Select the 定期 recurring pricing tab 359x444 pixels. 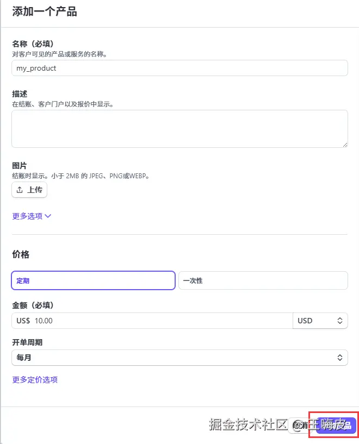[x=92, y=280]
